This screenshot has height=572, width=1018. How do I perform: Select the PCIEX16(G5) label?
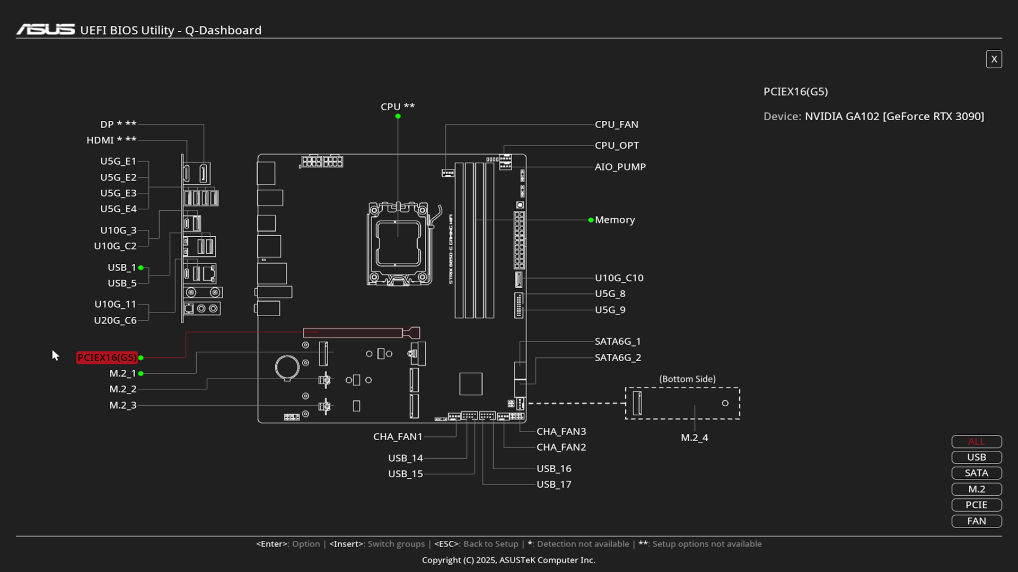[x=107, y=358]
